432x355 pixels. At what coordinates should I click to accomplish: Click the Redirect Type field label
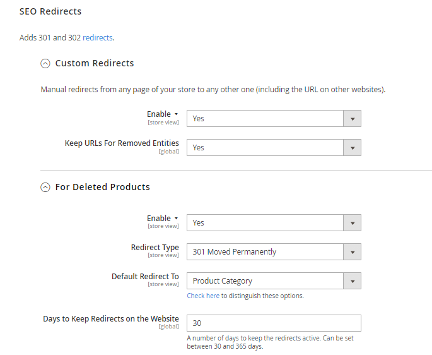tap(155, 248)
